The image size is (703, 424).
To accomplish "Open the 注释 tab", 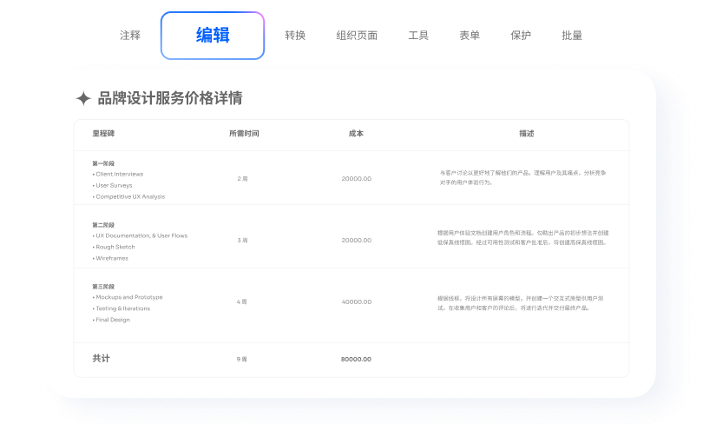I will [130, 36].
